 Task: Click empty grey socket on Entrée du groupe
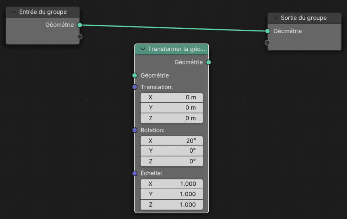80,36
